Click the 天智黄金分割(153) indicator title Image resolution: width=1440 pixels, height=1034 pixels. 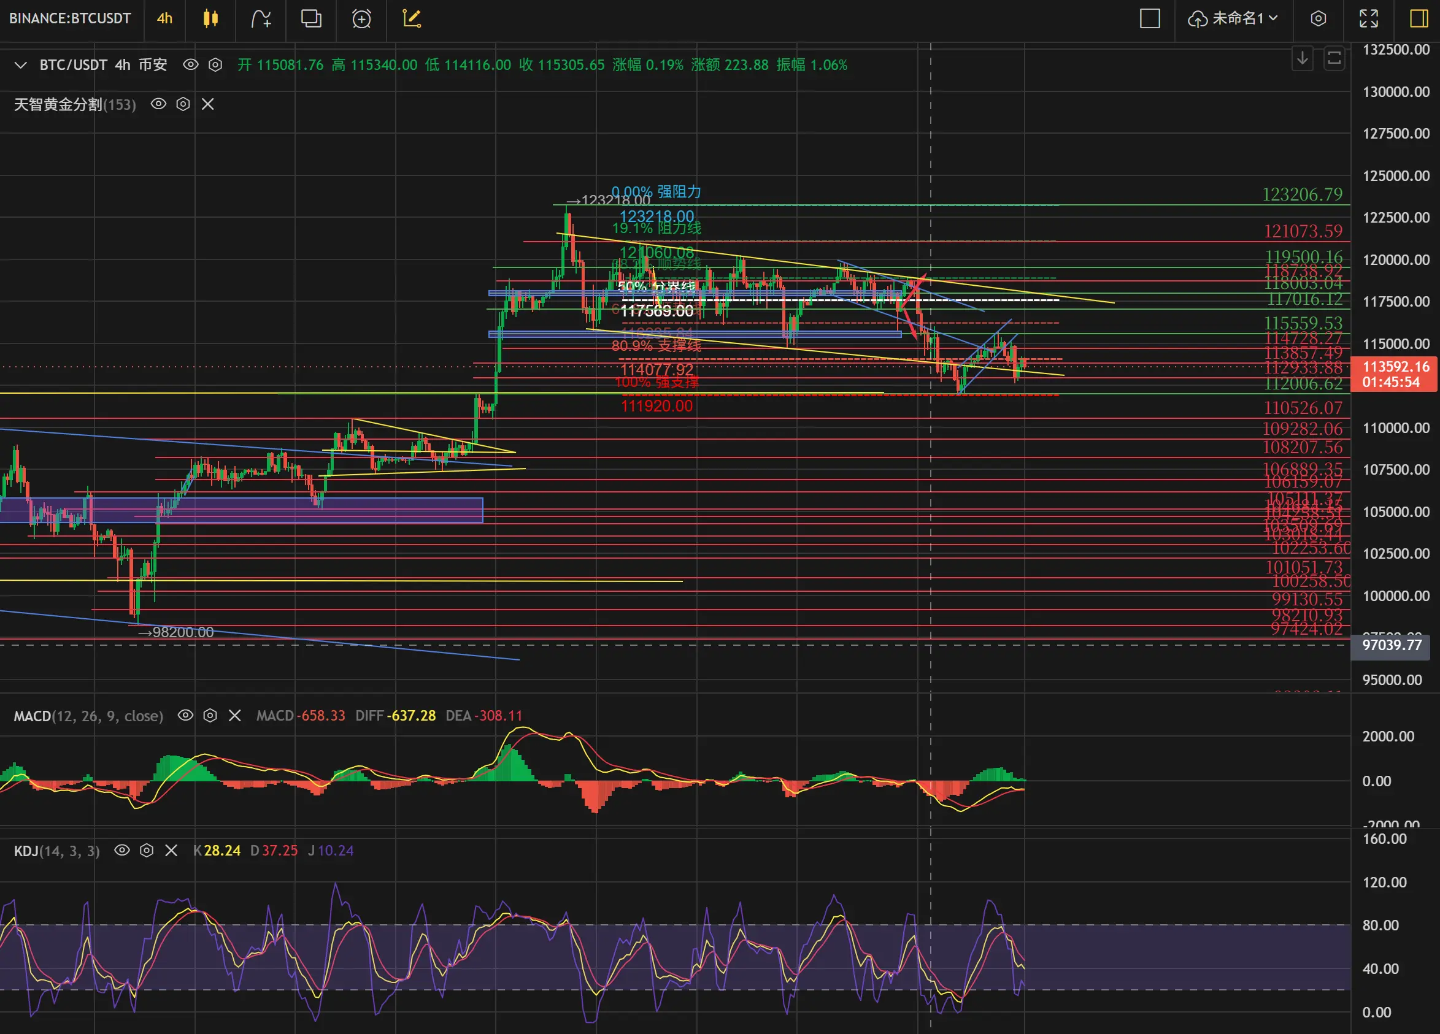click(75, 104)
